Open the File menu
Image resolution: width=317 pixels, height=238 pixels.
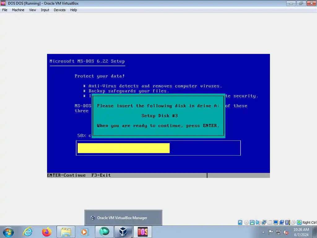tap(5, 10)
